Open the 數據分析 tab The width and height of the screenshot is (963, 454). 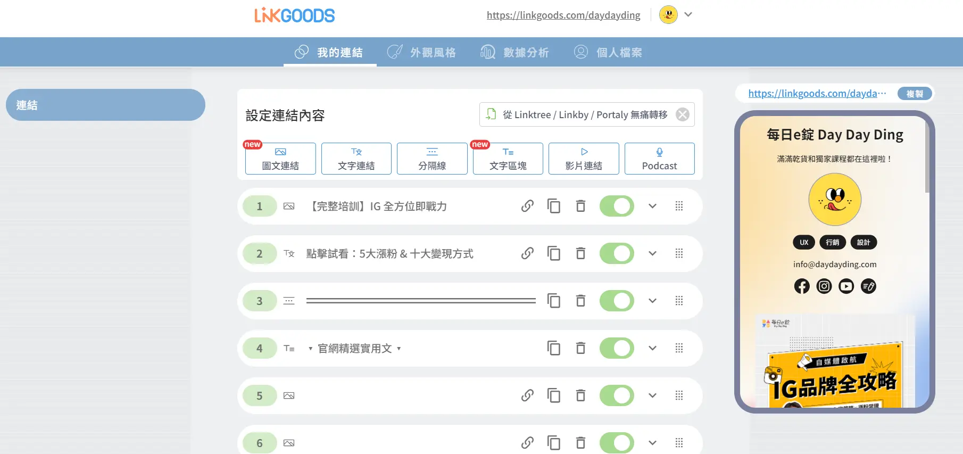(514, 52)
